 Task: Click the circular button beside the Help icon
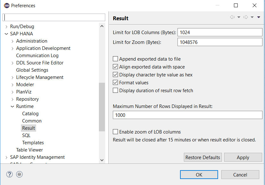[x=19, y=174]
